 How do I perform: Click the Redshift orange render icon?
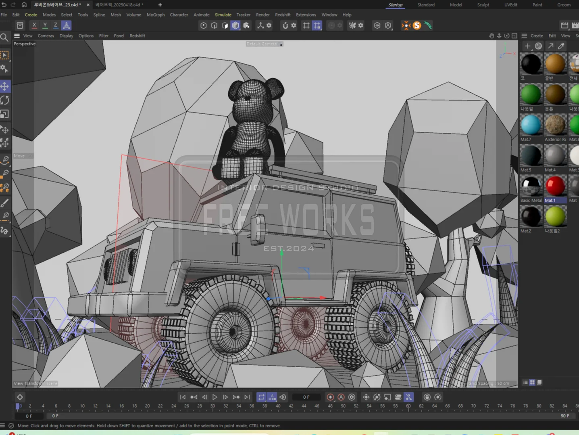pos(406,25)
